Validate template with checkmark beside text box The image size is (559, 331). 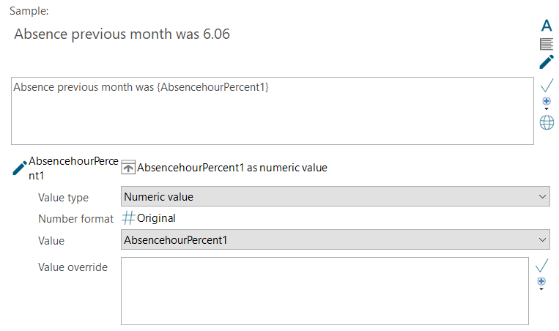[x=547, y=86]
